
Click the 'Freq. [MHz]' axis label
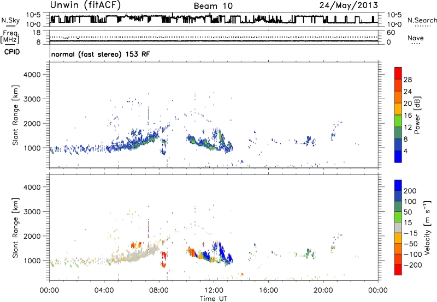pyautogui.click(x=10, y=37)
